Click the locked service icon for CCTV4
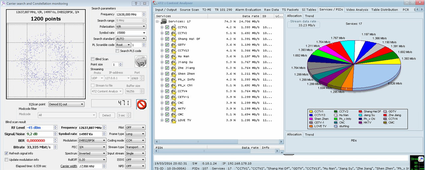 click(x=173, y=91)
